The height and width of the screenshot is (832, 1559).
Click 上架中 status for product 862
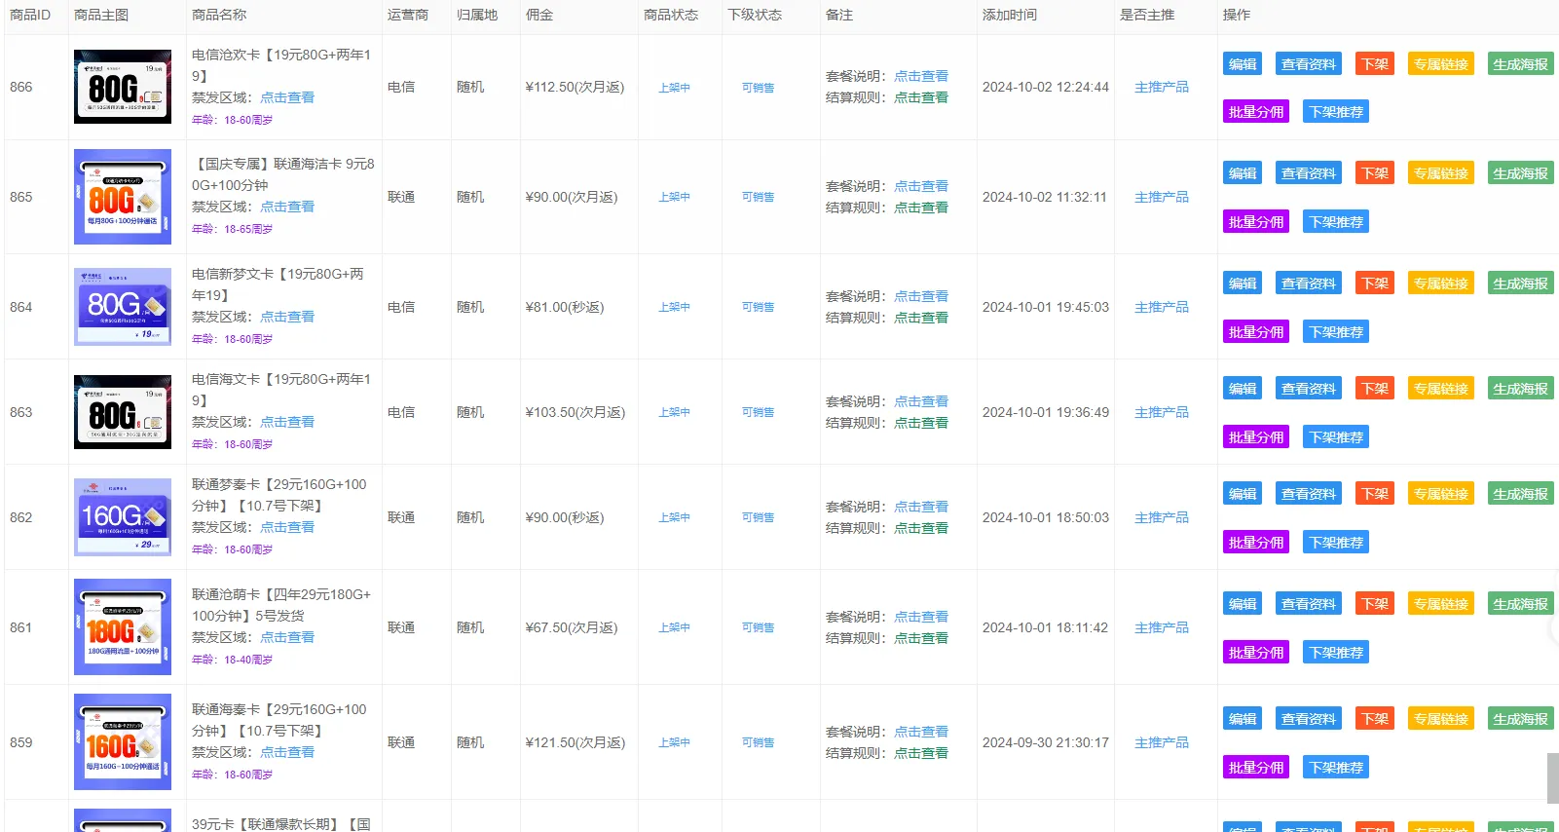point(674,518)
